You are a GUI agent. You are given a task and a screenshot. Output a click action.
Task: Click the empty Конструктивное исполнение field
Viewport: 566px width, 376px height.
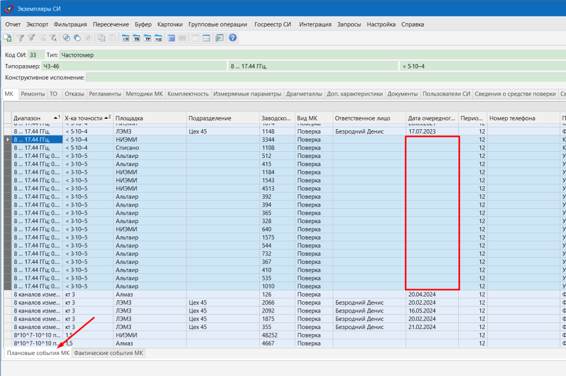point(326,77)
